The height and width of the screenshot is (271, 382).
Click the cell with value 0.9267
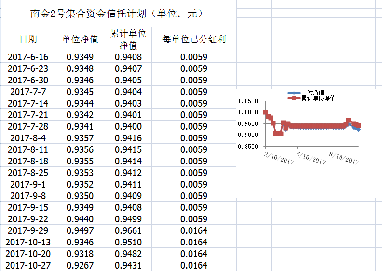[80, 266]
